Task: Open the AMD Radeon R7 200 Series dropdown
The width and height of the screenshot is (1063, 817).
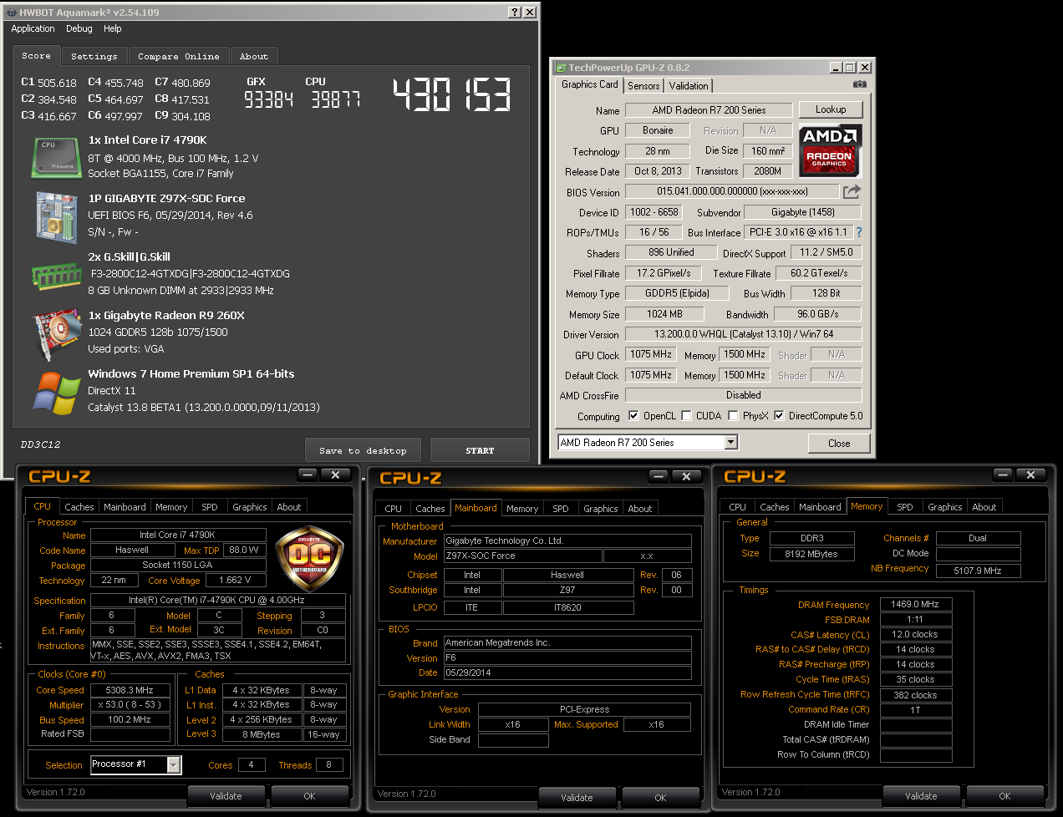Action: tap(731, 442)
